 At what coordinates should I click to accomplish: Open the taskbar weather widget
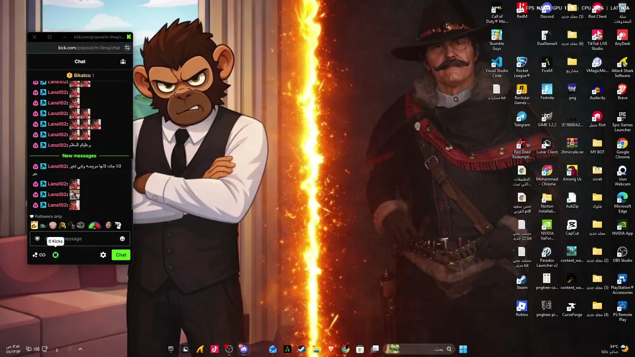(x=619, y=349)
